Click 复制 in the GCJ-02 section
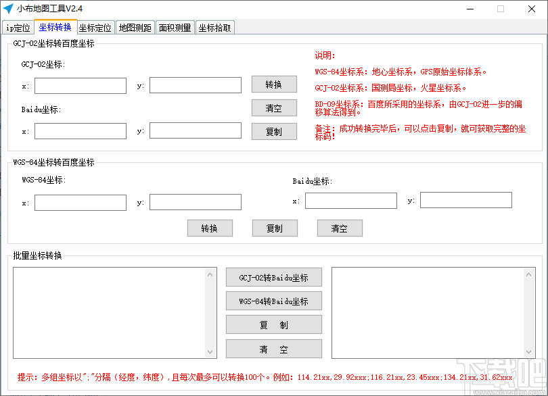 tap(274, 131)
